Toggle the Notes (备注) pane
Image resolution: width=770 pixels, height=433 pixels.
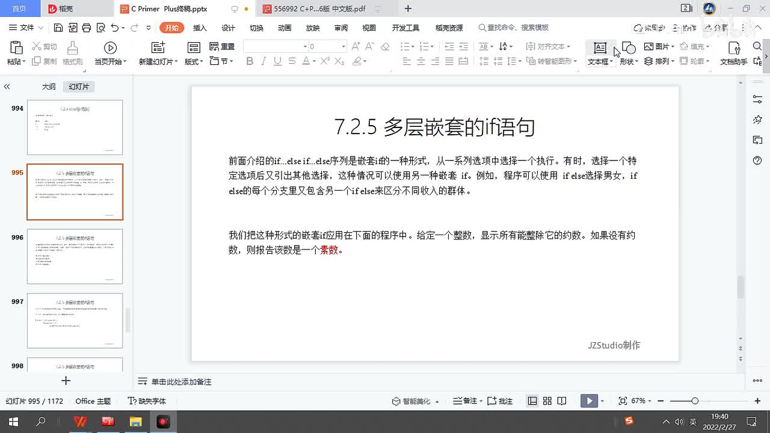coord(466,401)
